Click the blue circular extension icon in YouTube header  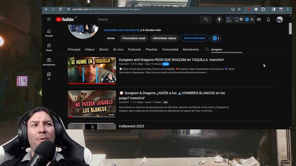tap(247, 19)
